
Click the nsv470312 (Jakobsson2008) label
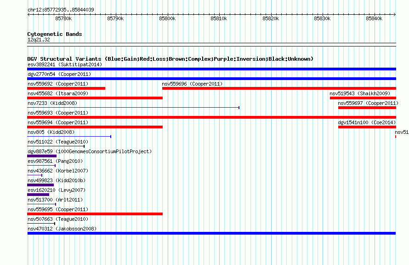[62, 229]
